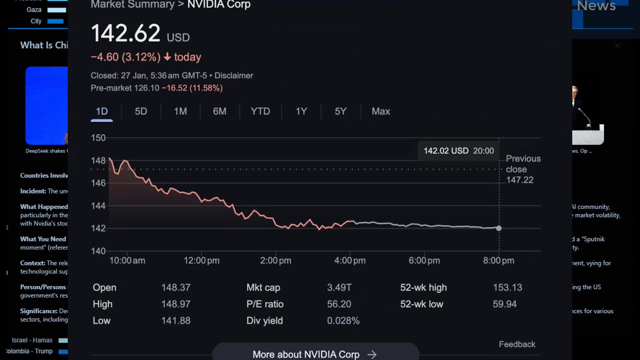
Task: Click the City bar in background chart
Action: point(55,21)
